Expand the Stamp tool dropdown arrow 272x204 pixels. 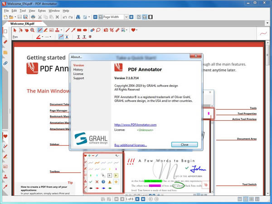tap(61, 30)
